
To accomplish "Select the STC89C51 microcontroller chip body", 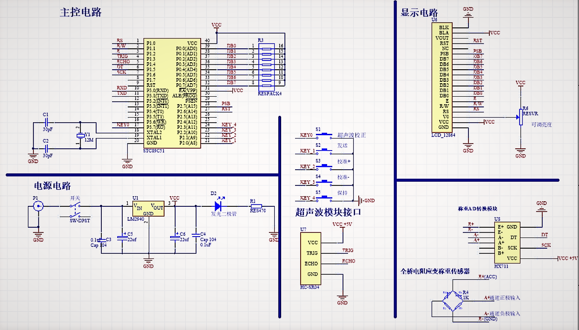I will [172, 93].
